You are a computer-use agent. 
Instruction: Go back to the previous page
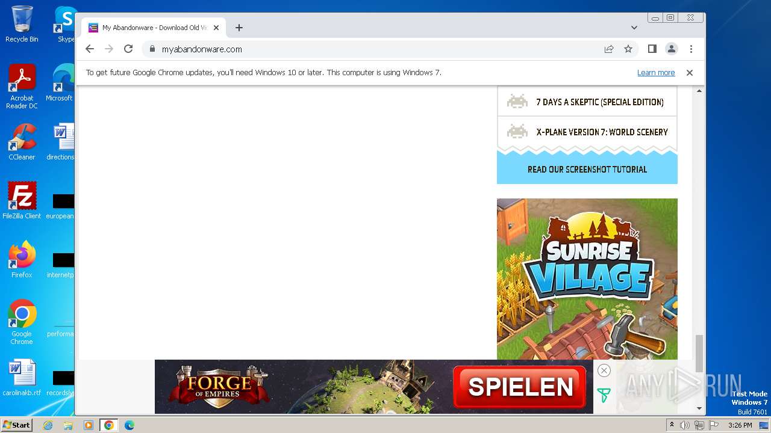[90, 49]
